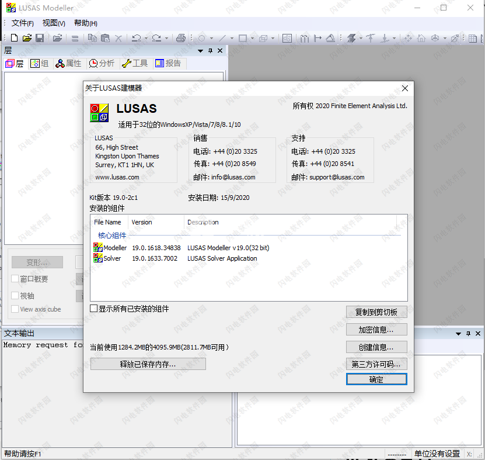Expand the line tool dropdown arrow
This screenshot has height=460, width=485.
[x=232, y=39]
